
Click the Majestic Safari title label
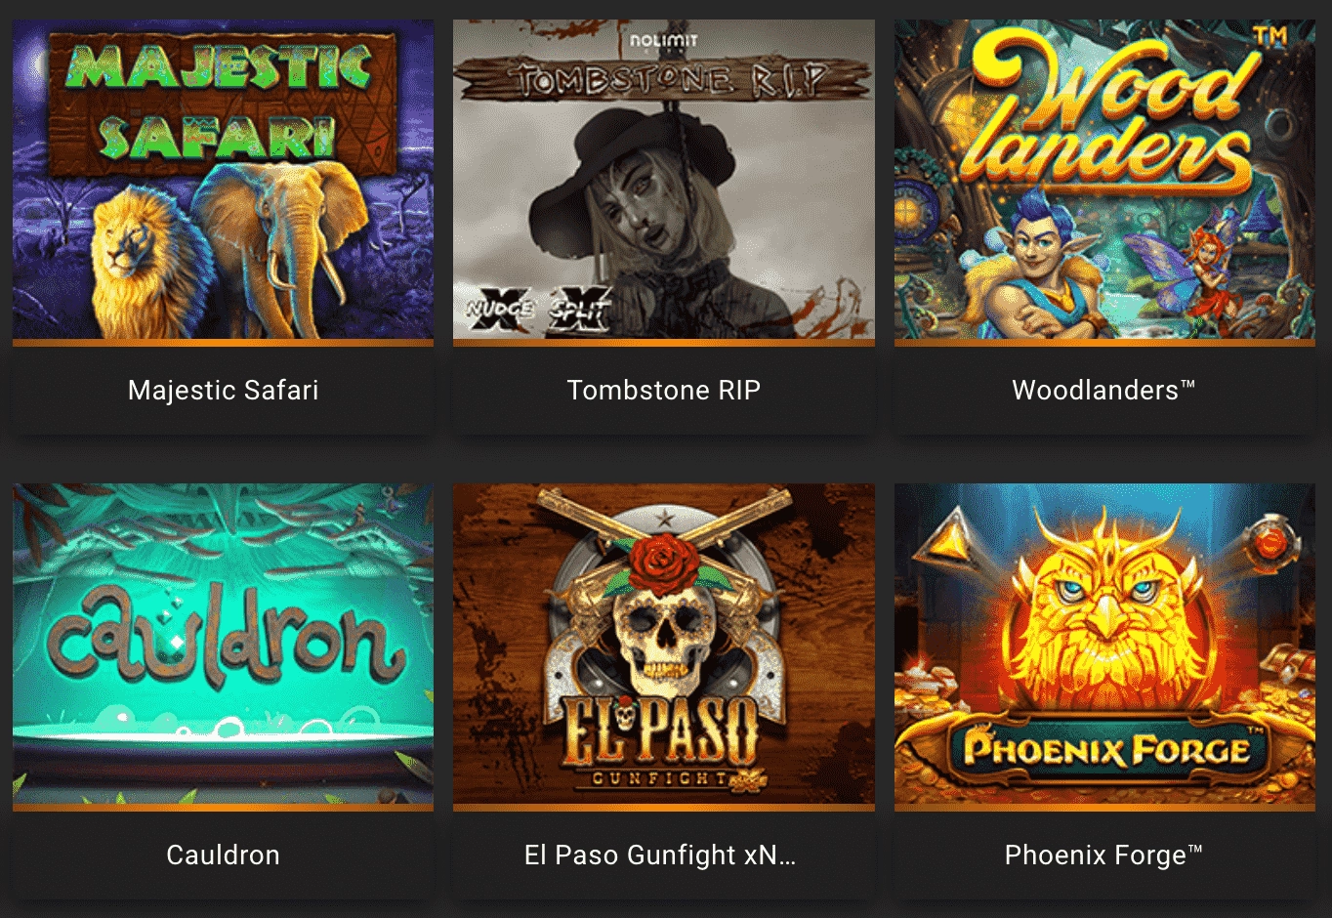coord(223,391)
